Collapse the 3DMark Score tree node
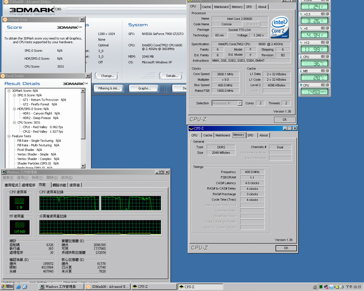The image size is (364, 291). pyautogui.click(x=9, y=91)
